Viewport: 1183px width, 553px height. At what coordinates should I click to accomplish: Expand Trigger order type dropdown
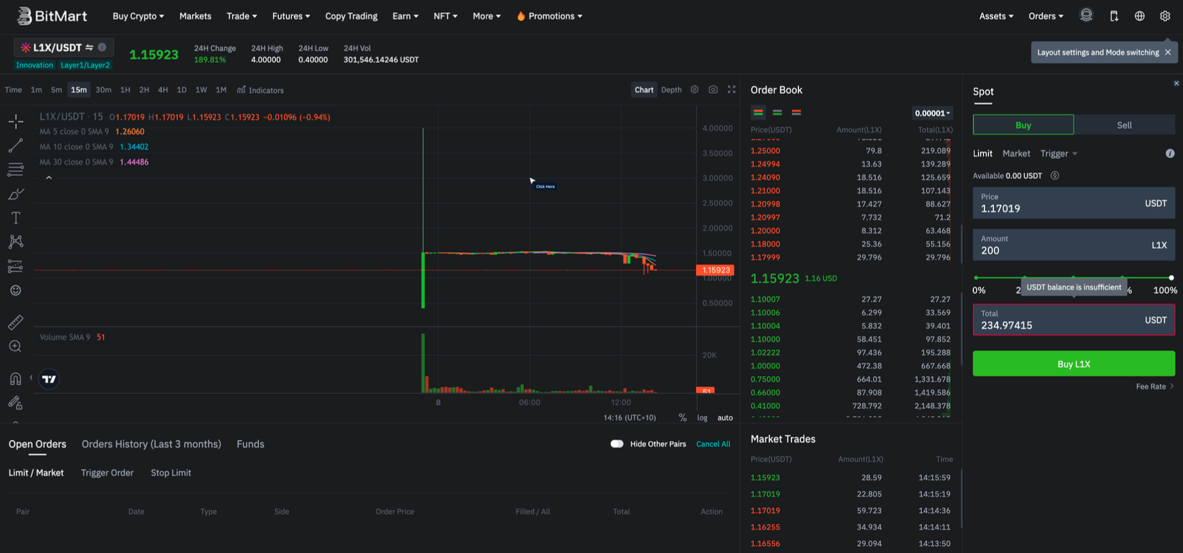coord(1059,153)
